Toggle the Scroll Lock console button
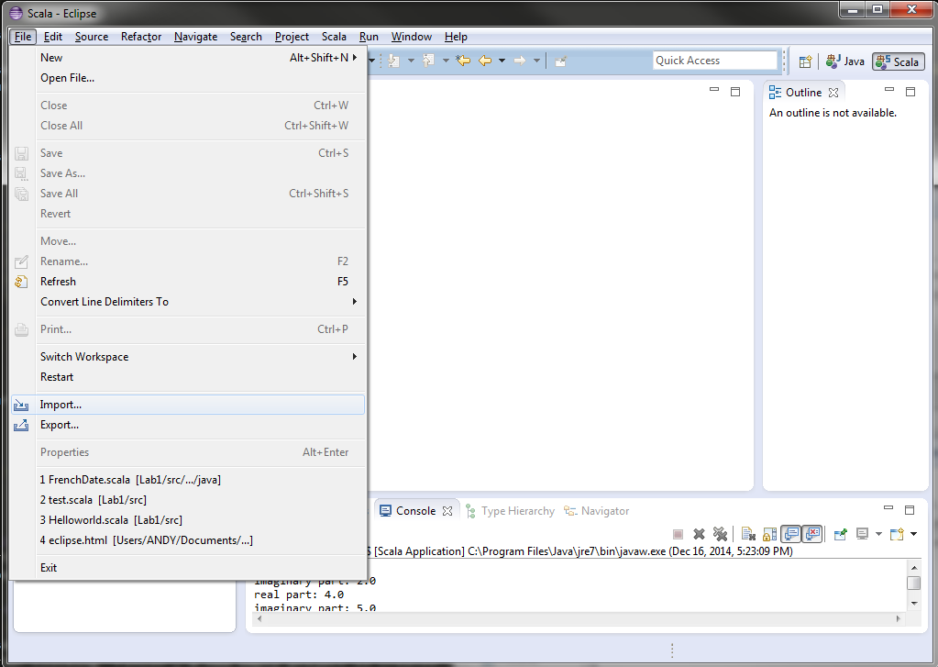 (x=768, y=534)
